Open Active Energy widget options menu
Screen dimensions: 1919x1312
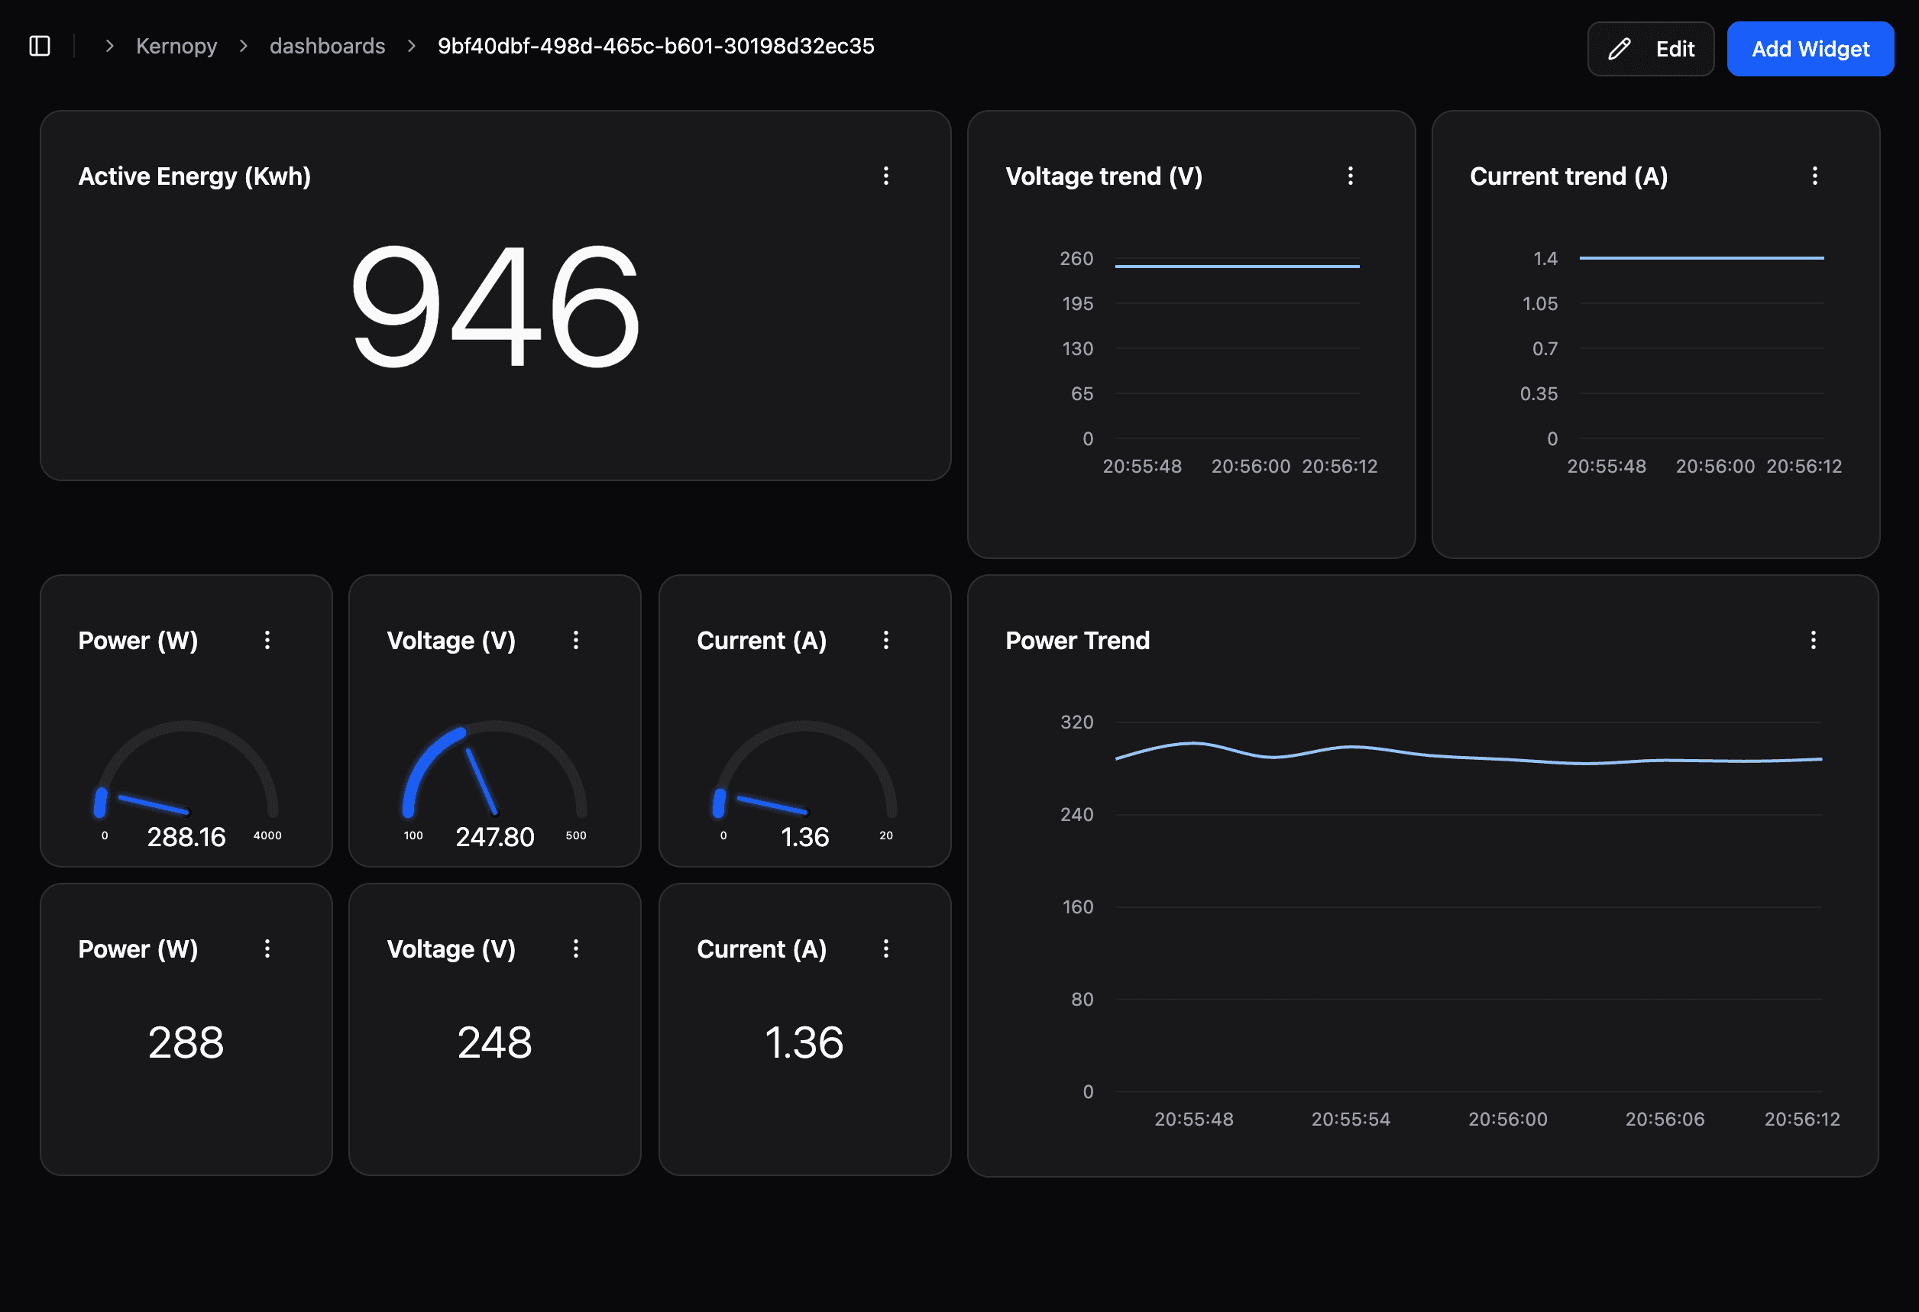[x=886, y=176]
